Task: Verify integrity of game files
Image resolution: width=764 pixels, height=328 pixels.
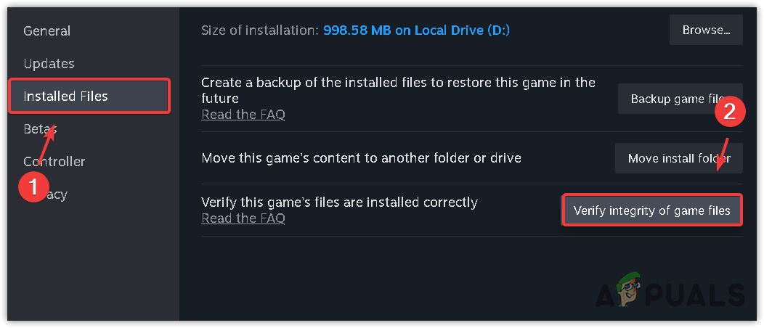Action: click(652, 210)
